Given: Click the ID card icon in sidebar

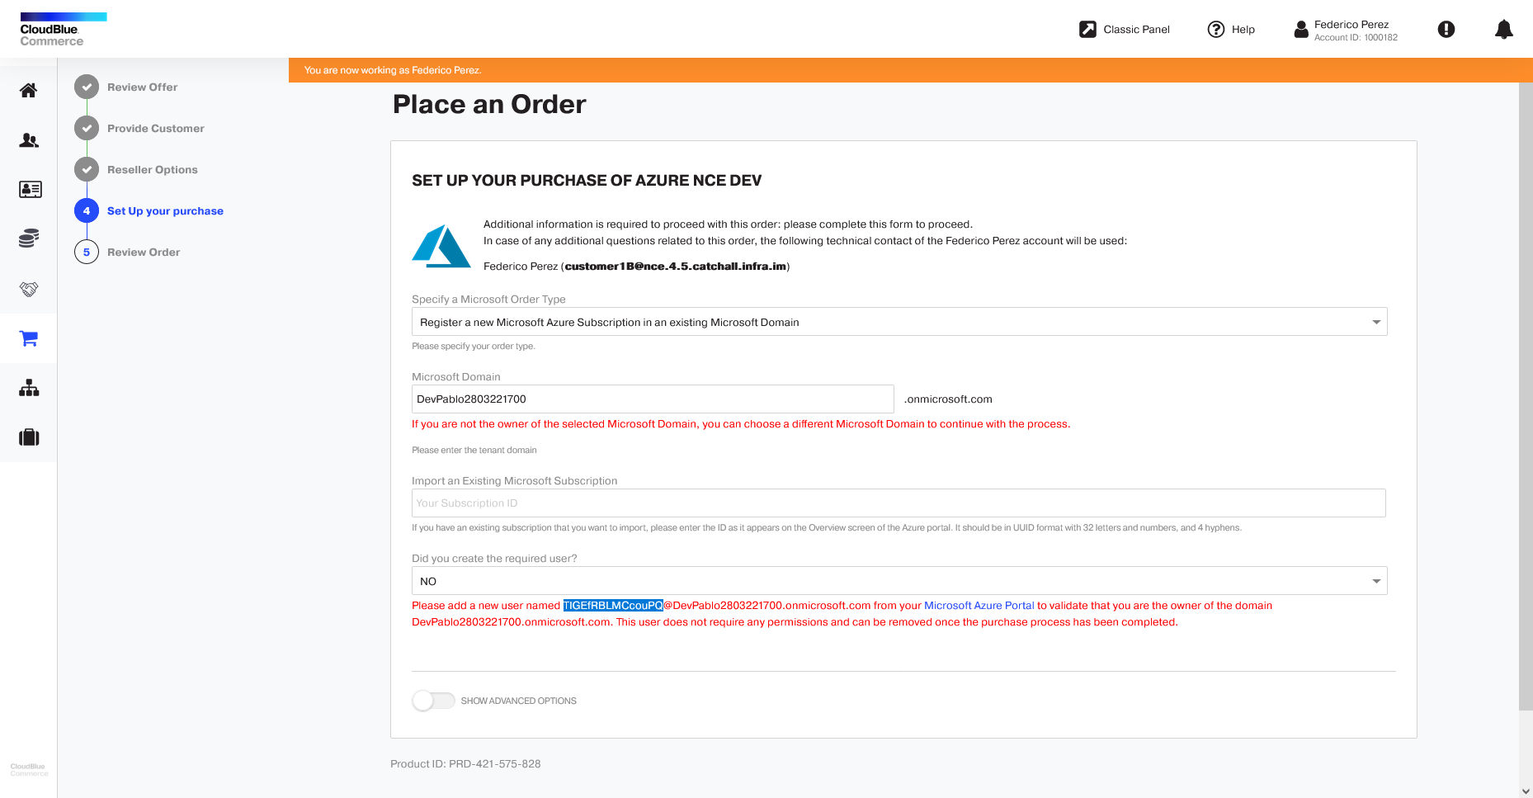Looking at the screenshot, I should coord(30,190).
